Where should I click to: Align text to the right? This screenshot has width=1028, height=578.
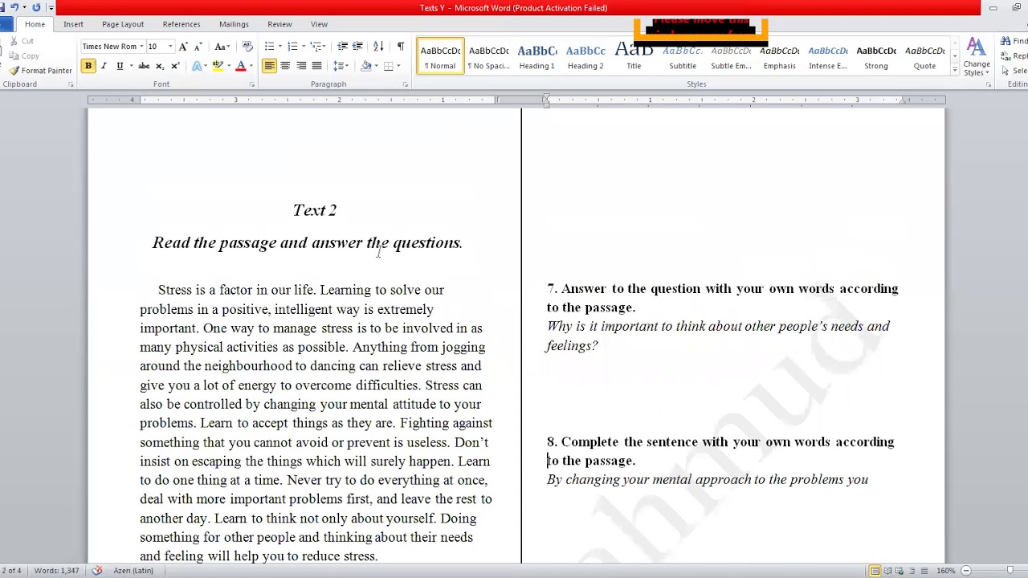(301, 66)
